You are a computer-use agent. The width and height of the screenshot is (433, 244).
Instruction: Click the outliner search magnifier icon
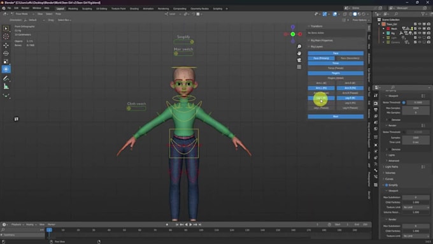point(396,14)
